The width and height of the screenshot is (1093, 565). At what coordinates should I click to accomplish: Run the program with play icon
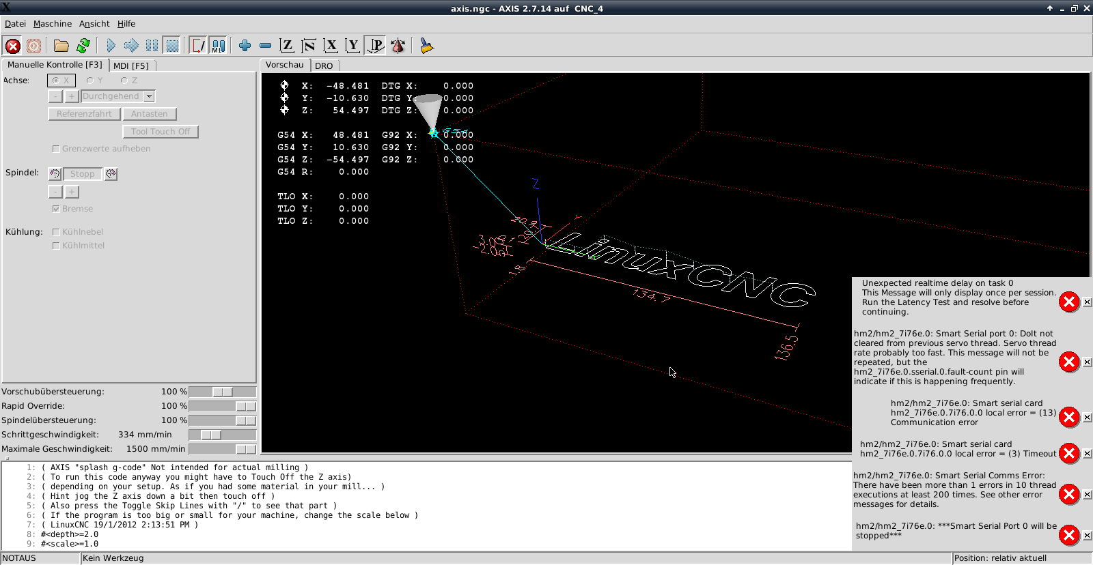click(111, 46)
